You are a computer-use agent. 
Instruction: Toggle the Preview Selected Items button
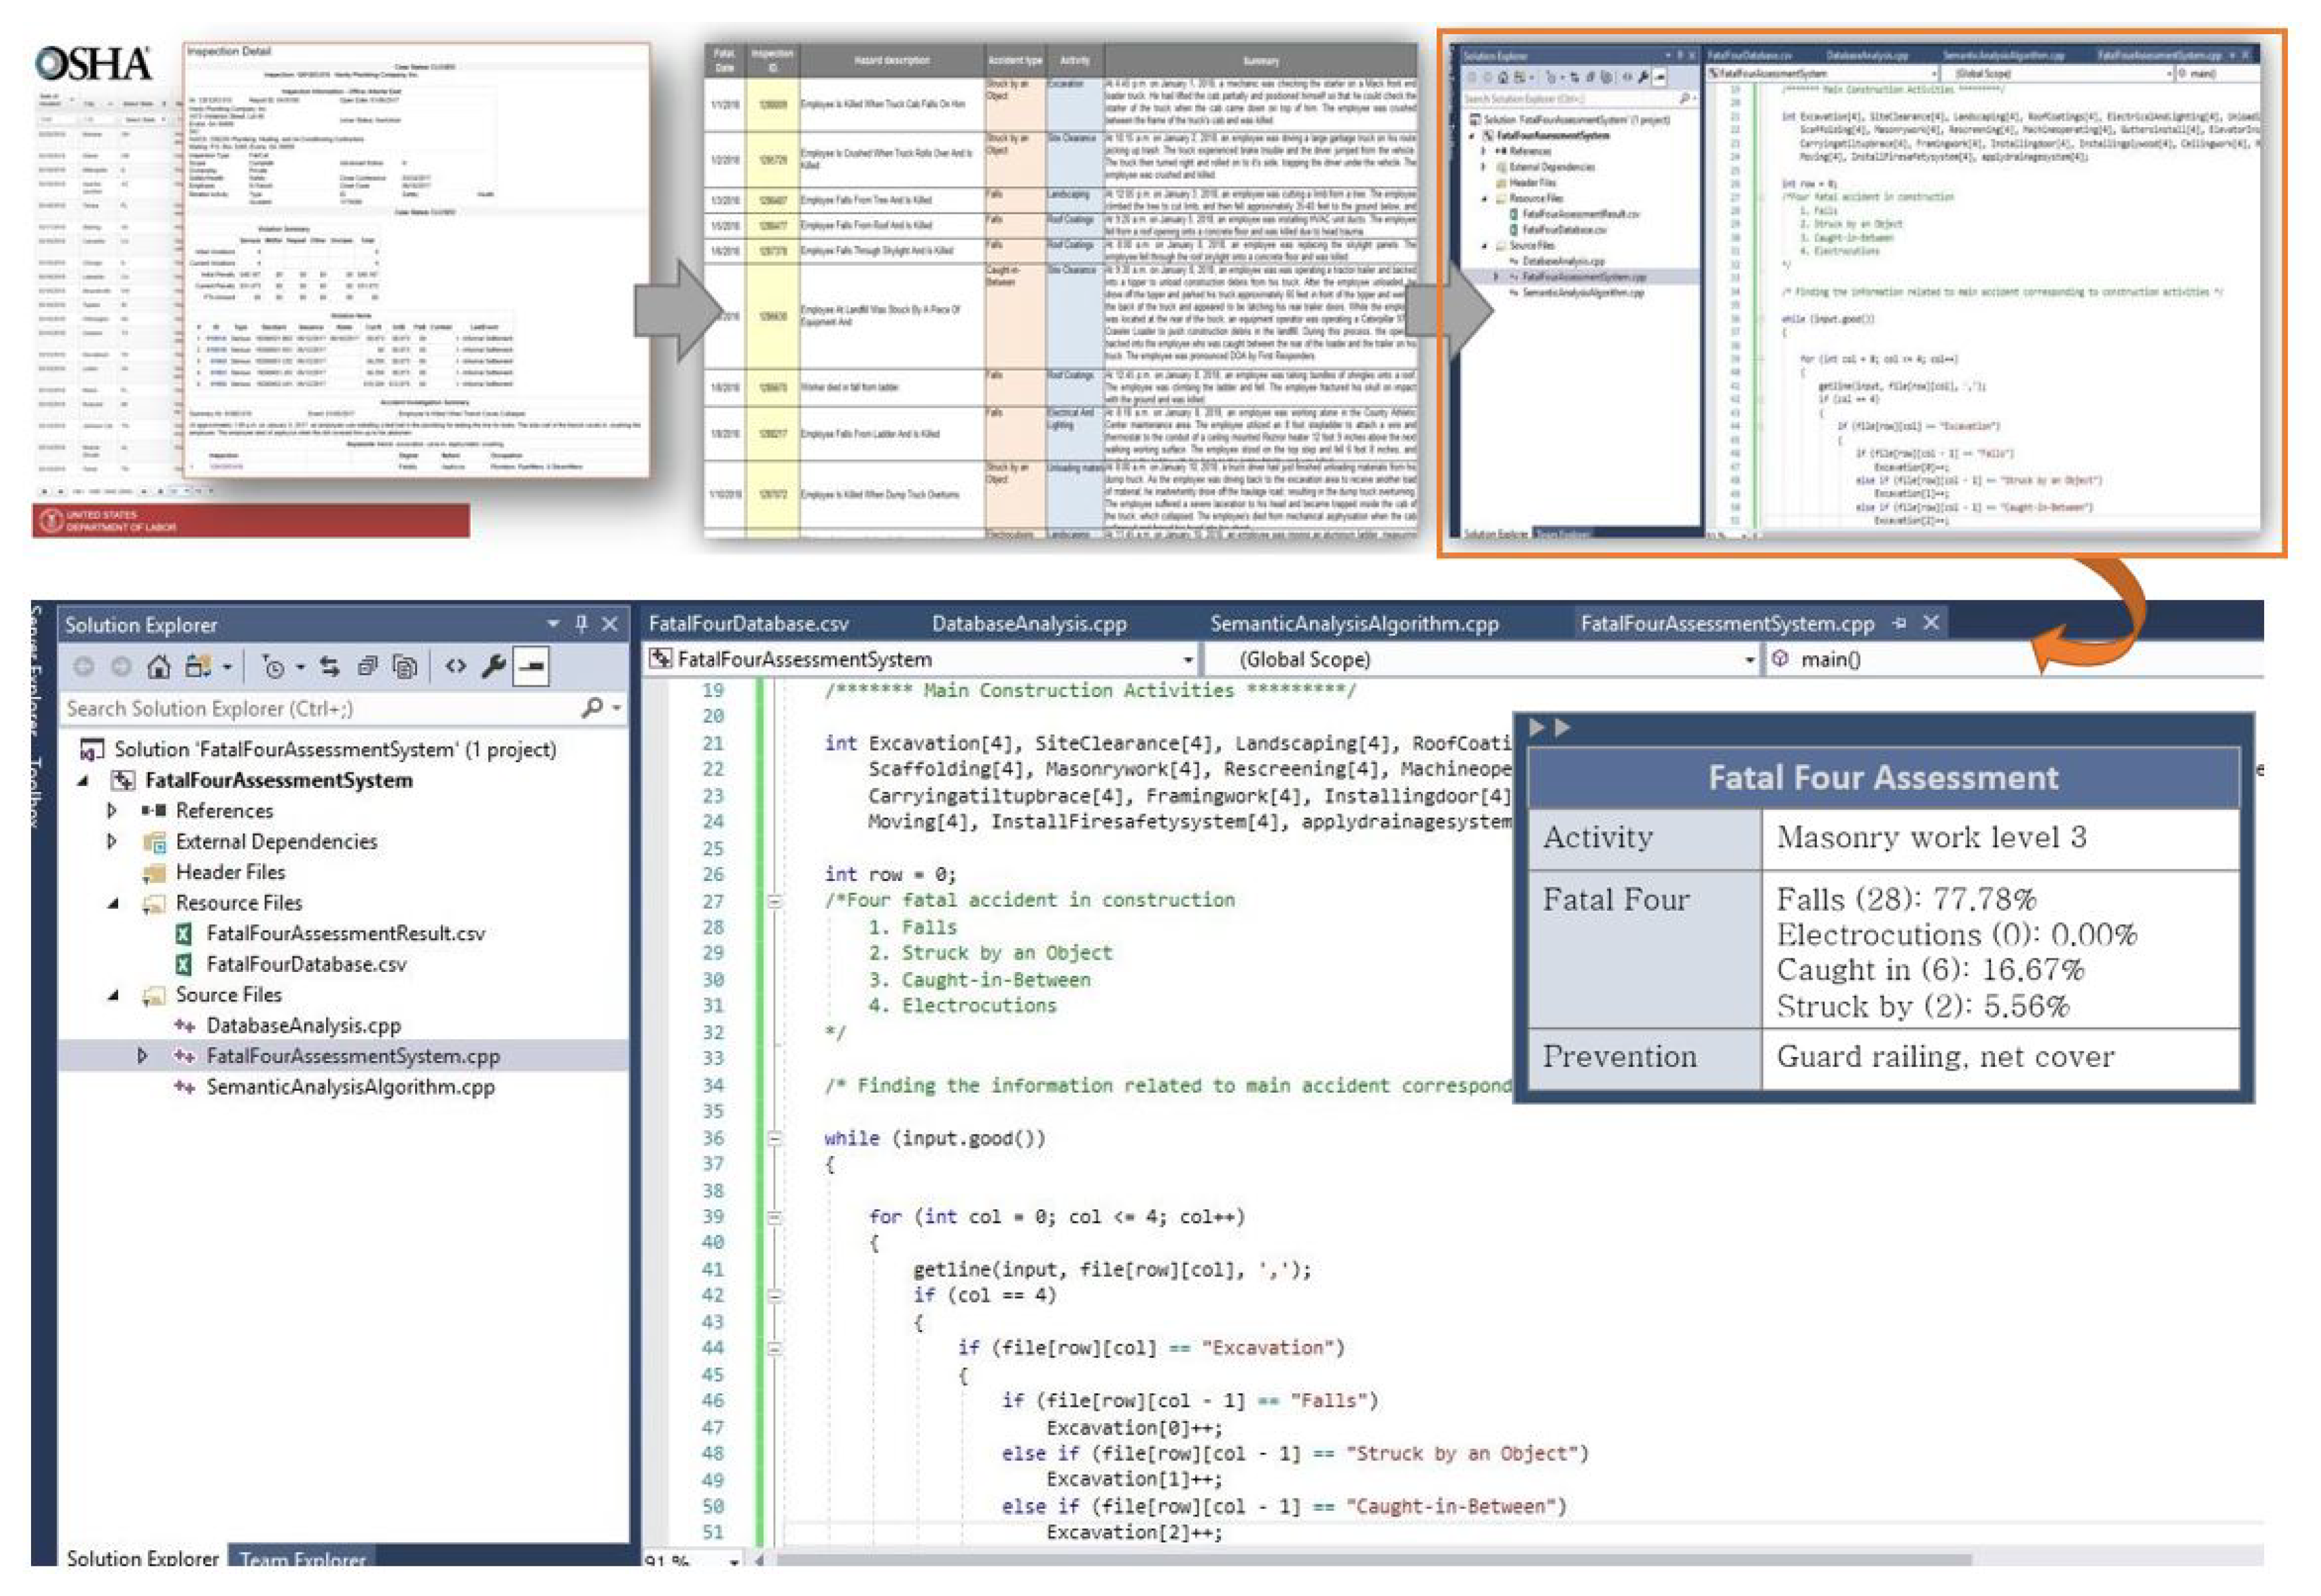[531, 667]
